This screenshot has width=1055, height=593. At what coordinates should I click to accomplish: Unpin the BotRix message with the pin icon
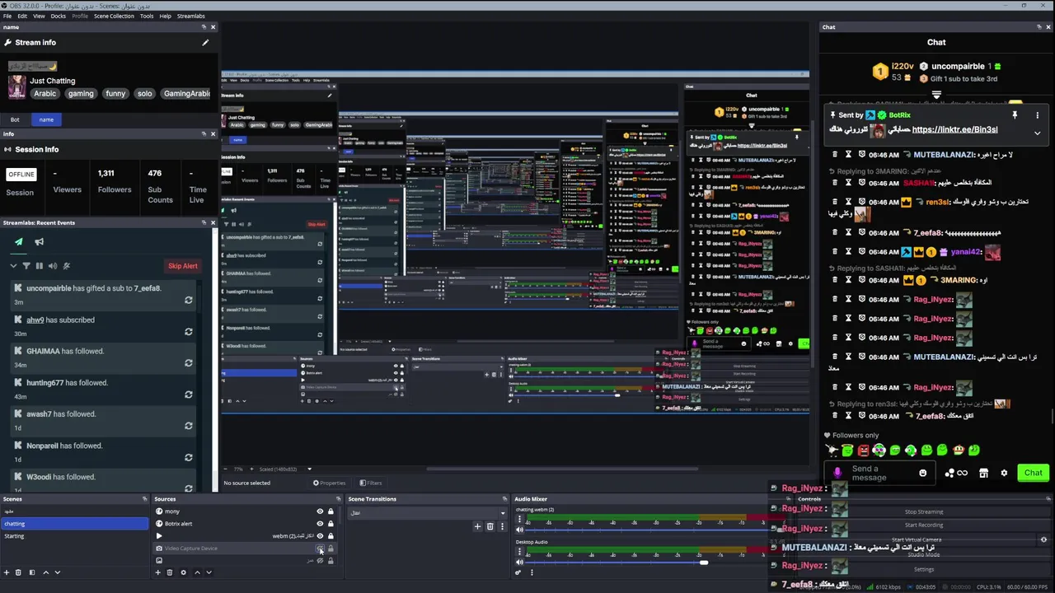(1015, 115)
